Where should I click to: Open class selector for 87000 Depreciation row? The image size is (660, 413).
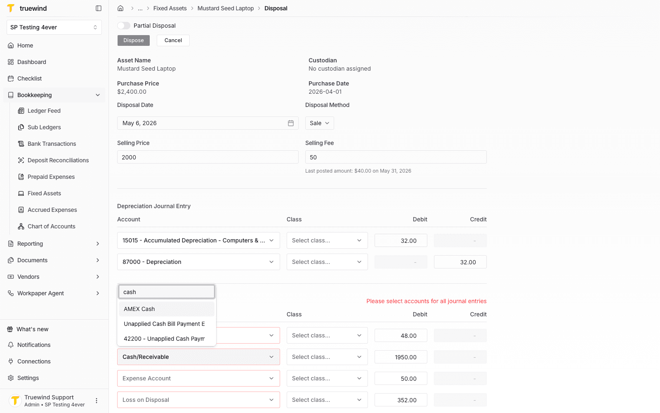327,262
